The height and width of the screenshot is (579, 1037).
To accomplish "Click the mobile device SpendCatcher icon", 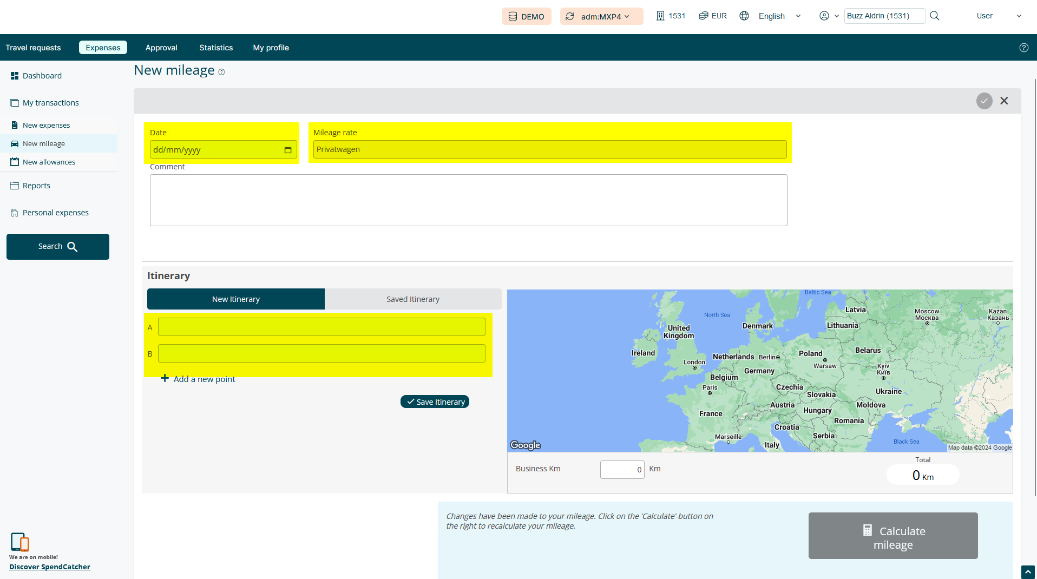I will pos(19,541).
